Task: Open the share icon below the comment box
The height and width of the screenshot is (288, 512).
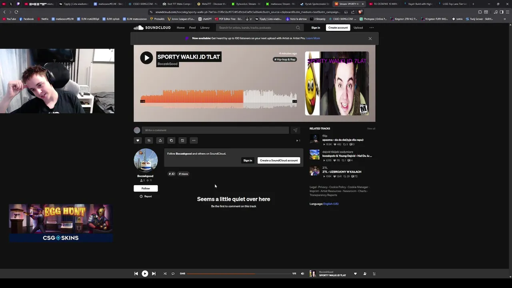Action: (160, 140)
